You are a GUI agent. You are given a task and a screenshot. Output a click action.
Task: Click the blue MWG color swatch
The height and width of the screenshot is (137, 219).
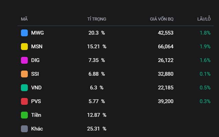[x=24, y=33]
